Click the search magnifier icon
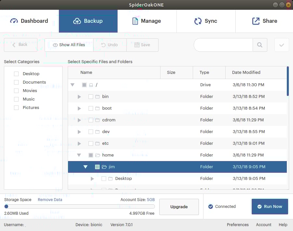 pos(260,45)
